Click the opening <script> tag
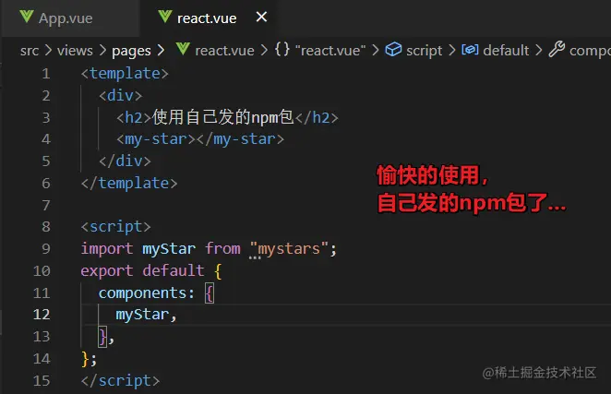This screenshot has height=394, width=611. [115, 226]
